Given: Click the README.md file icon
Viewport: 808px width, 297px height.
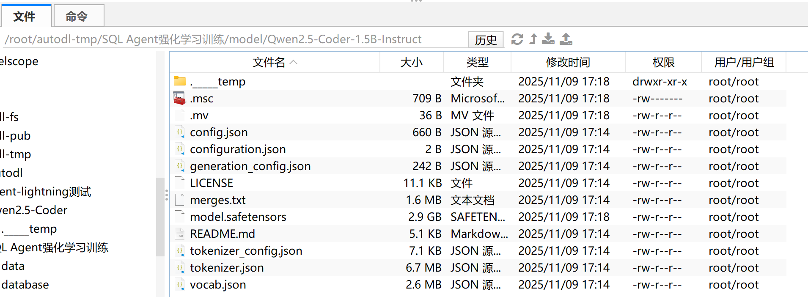Looking at the screenshot, I should (180, 234).
